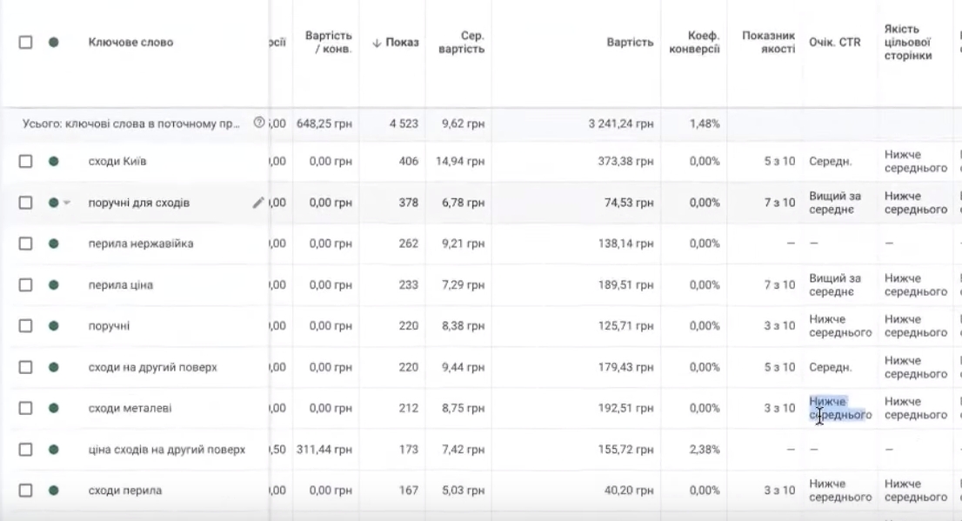Click the status dot in the table header

(53, 42)
